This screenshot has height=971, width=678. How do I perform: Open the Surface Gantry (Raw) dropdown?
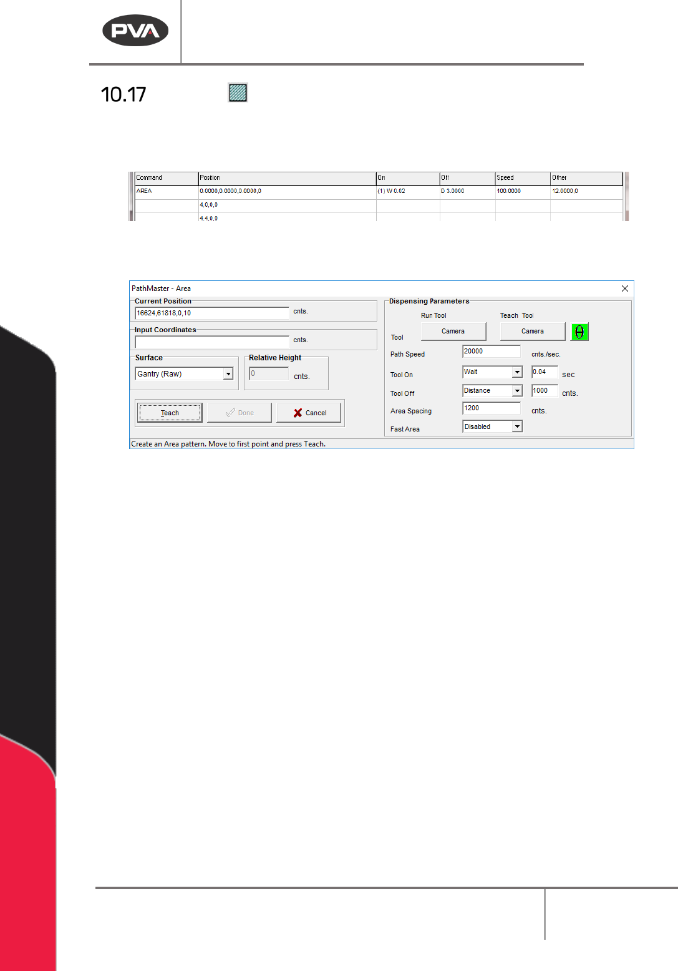pyautogui.click(x=228, y=374)
